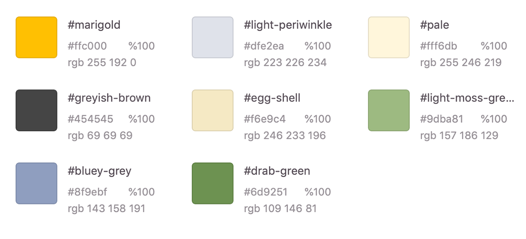Click the rgb 143 158 191 value
Image resolution: width=526 pixels, height=239 pixels.
[107, 209]
